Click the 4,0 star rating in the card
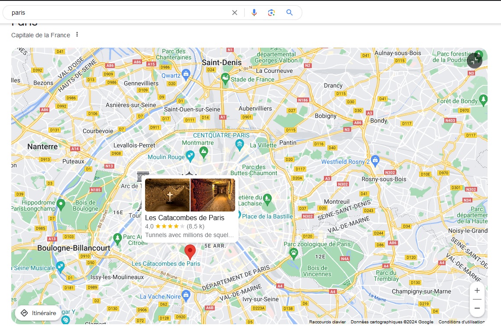 point(175,226)
